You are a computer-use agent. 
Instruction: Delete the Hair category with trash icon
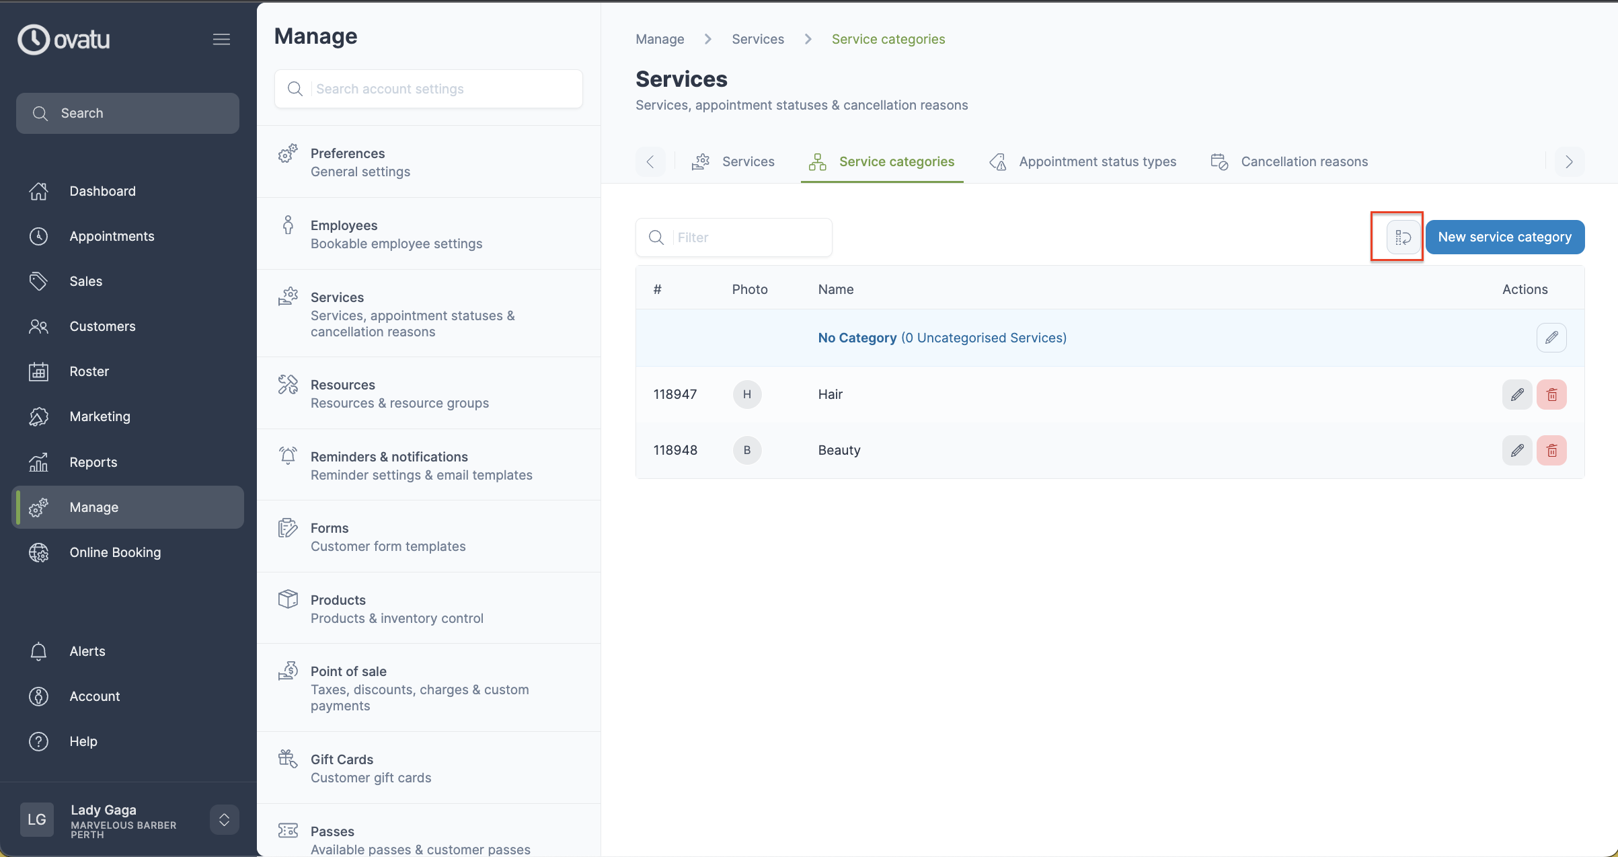coord(1551,394)
